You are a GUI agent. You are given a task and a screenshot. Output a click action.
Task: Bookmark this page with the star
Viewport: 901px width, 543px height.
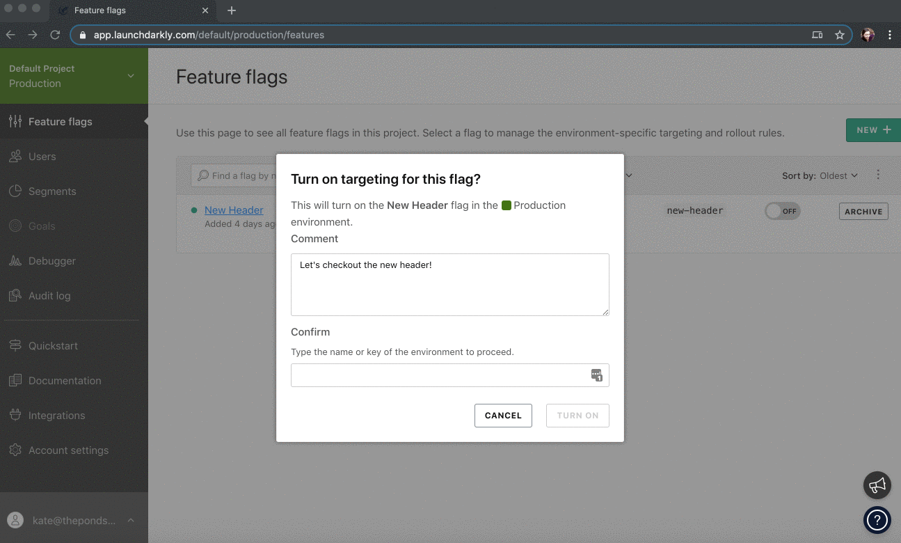(x=839, y=34)
